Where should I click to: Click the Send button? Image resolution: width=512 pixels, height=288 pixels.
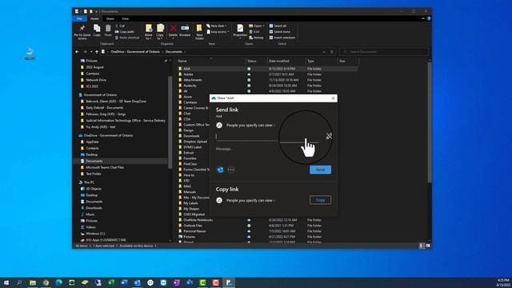320,170
